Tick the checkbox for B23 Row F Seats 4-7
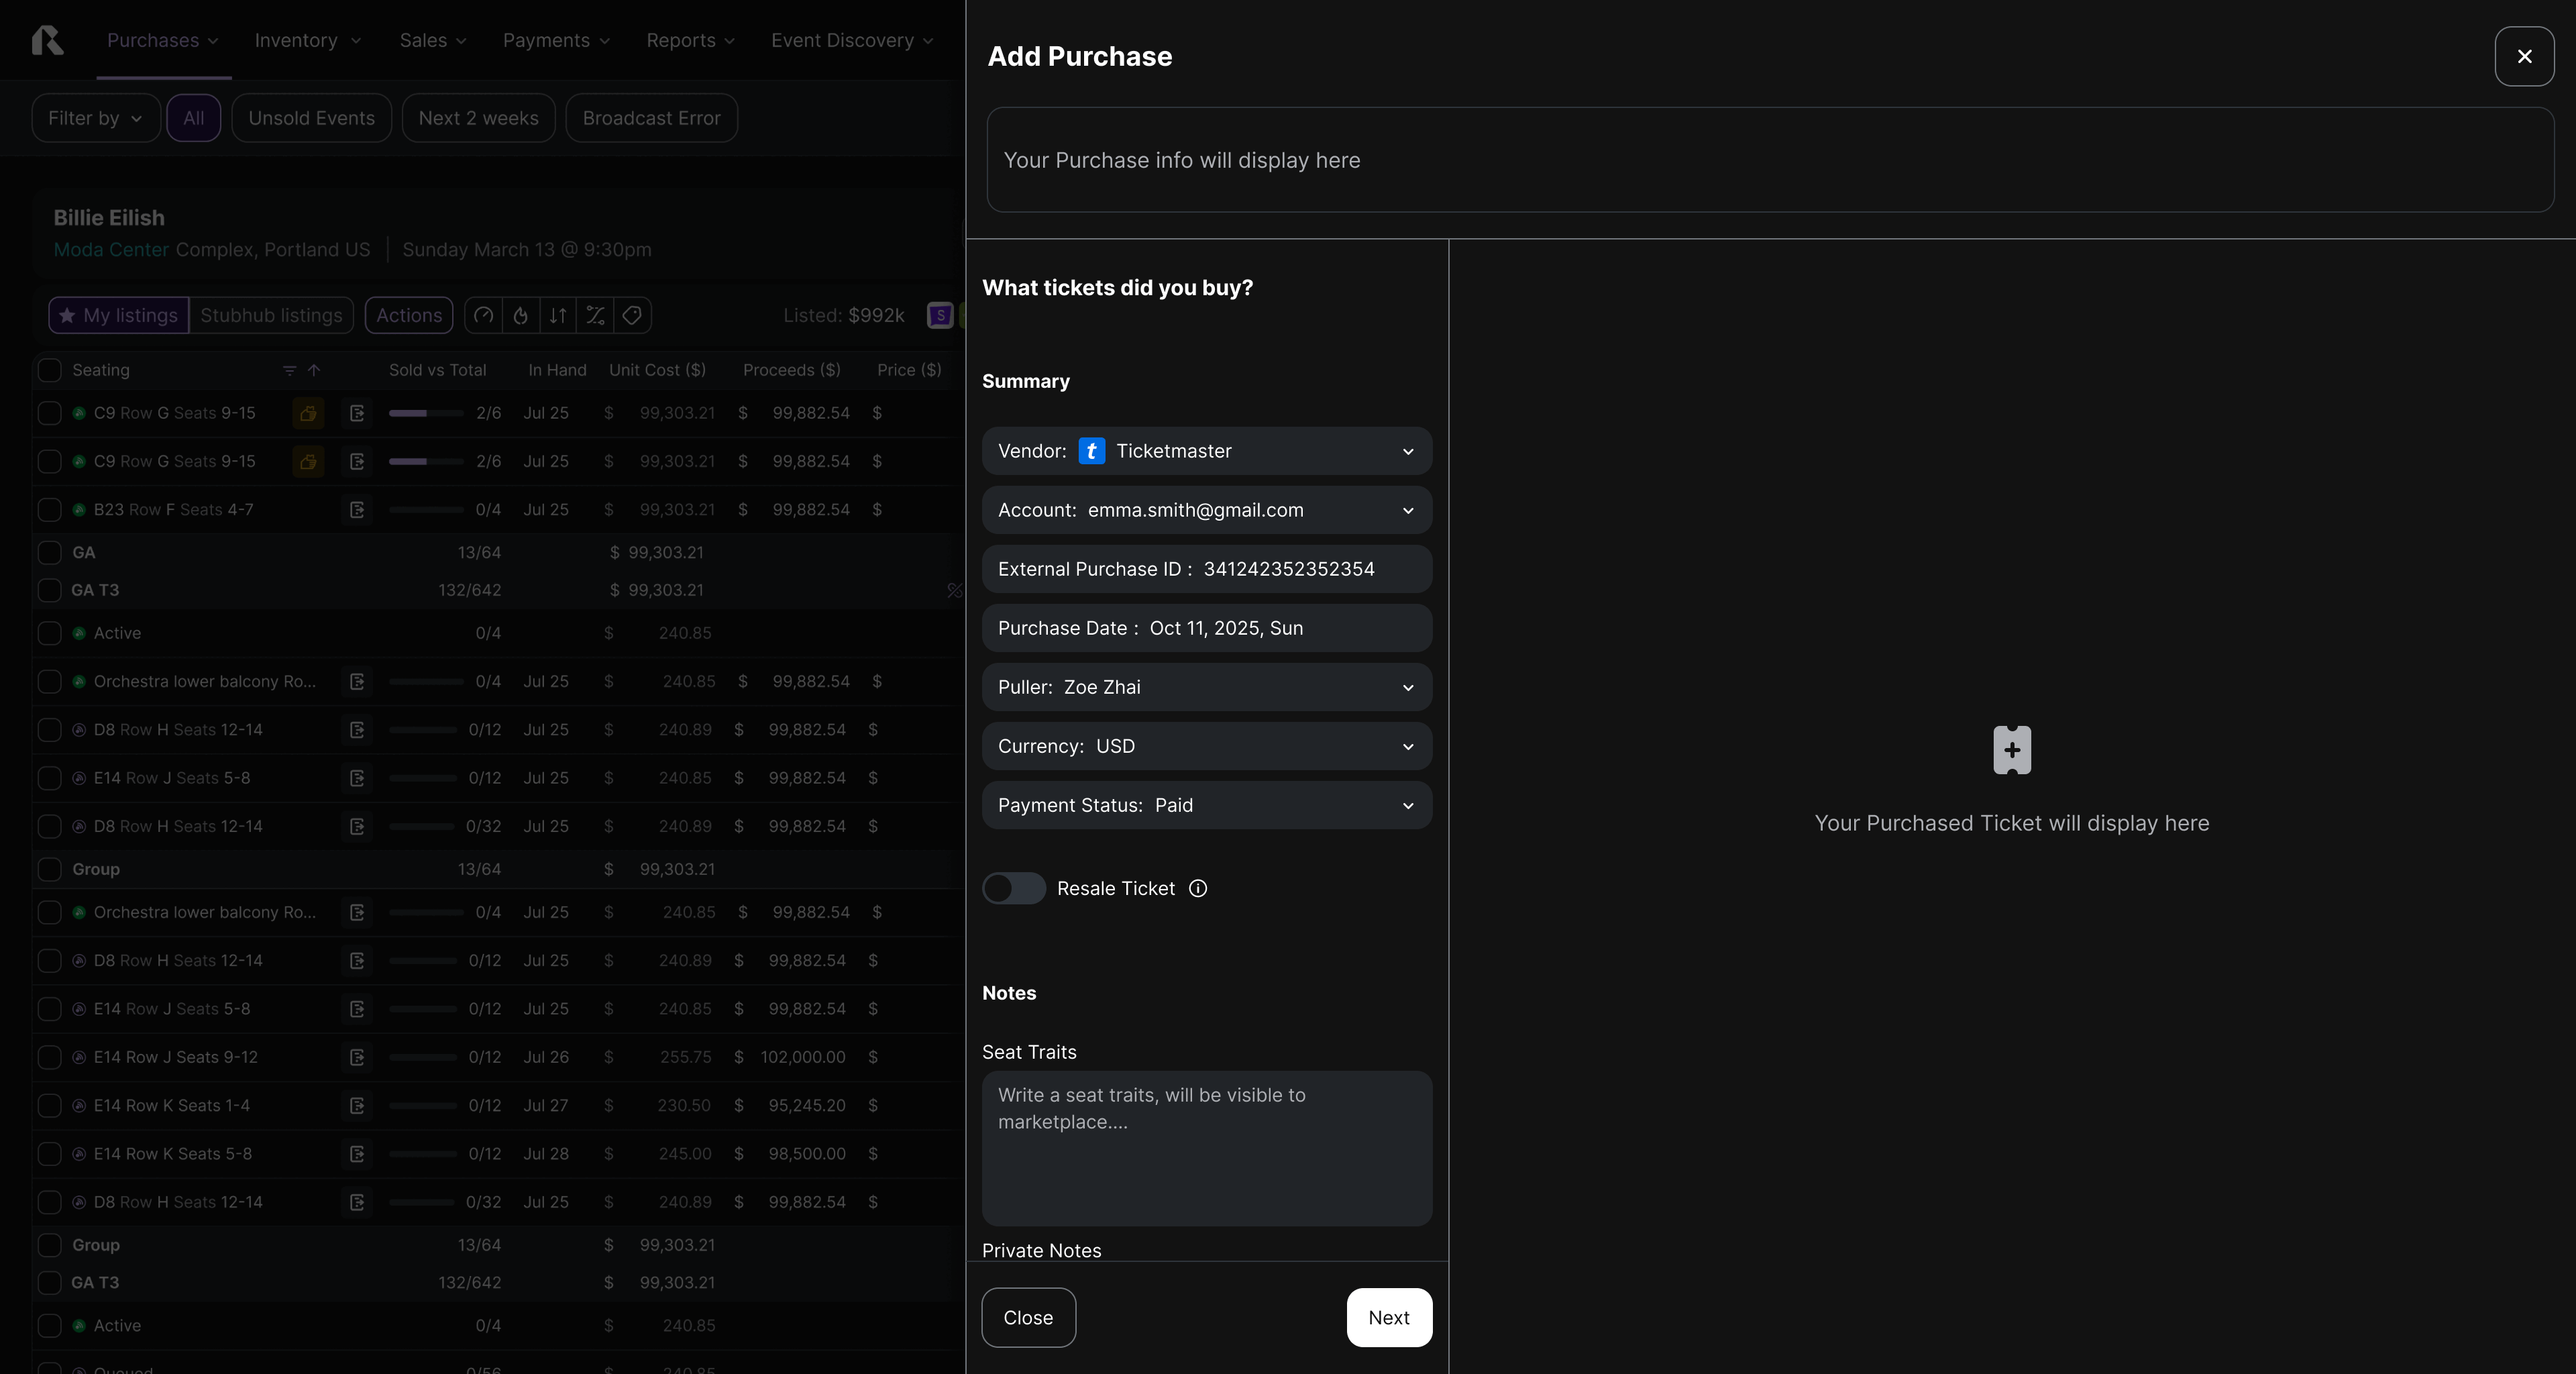 point(49,510)
